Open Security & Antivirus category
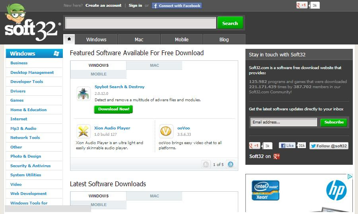The height and width of the screenshot is (214, 358). [x=30, y=166]
